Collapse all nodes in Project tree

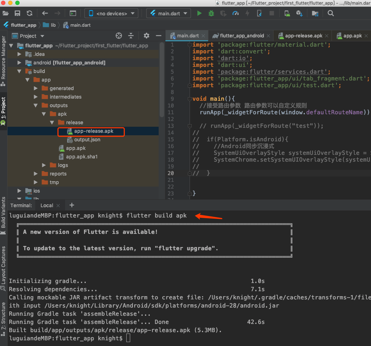point(131,36)
